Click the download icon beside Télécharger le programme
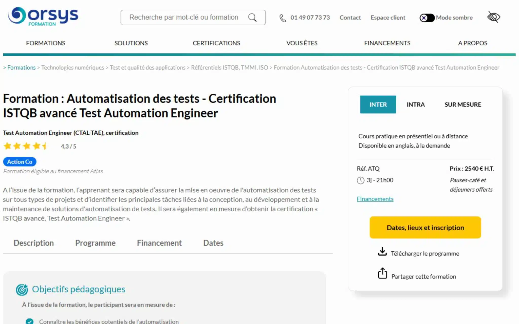 click(382, 252)
